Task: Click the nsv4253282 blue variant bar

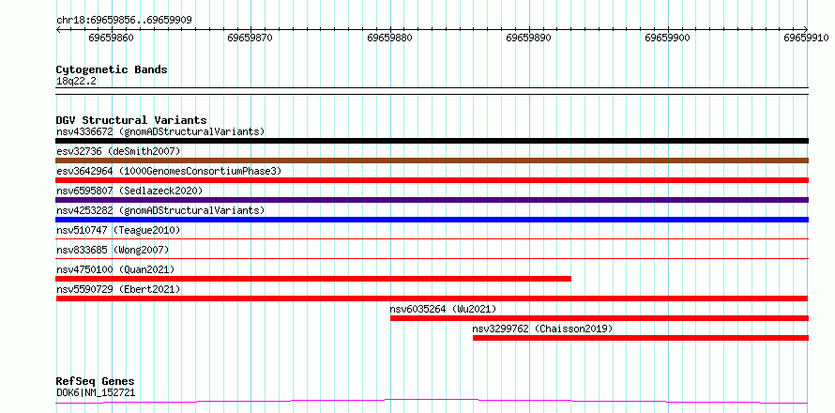Action: coord(432,220)
